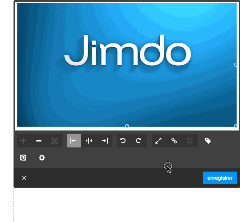Click the diagonal arrows enlarge-on-click icon
This screenshot has height=222, width=240.
click(x=158, y=141)
